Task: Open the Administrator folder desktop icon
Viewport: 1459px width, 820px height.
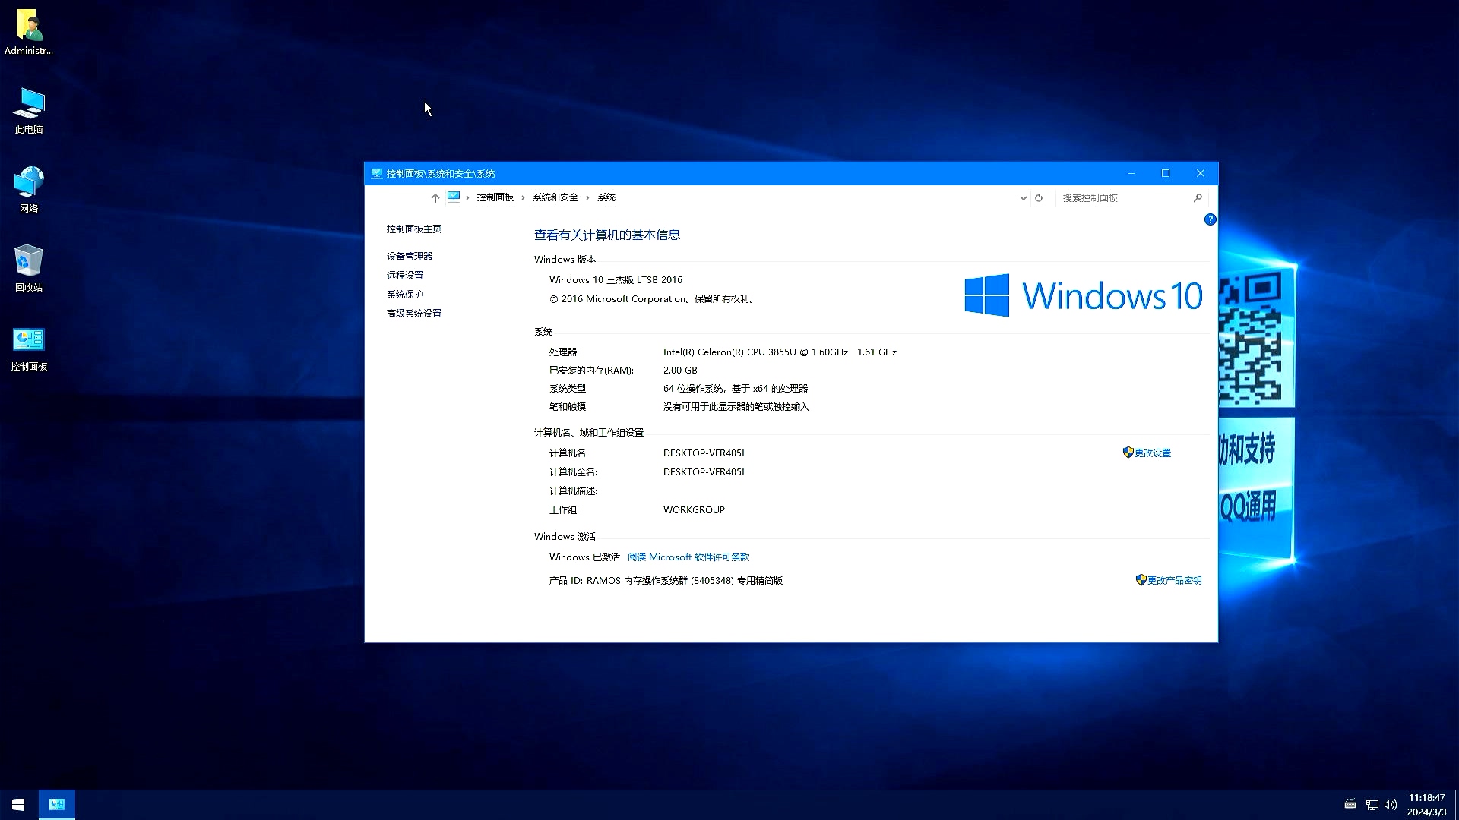Action: click(29, 32)
